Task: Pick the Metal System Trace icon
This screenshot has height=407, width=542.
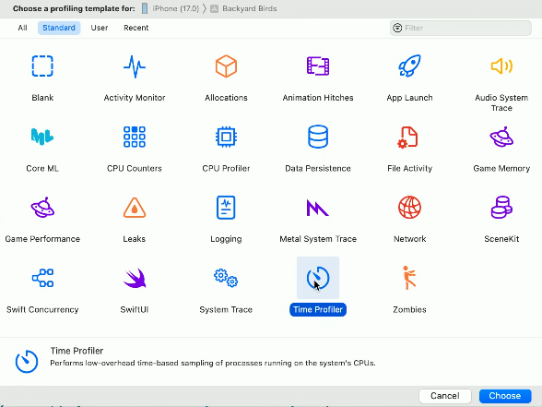Action: pos(318,208)
